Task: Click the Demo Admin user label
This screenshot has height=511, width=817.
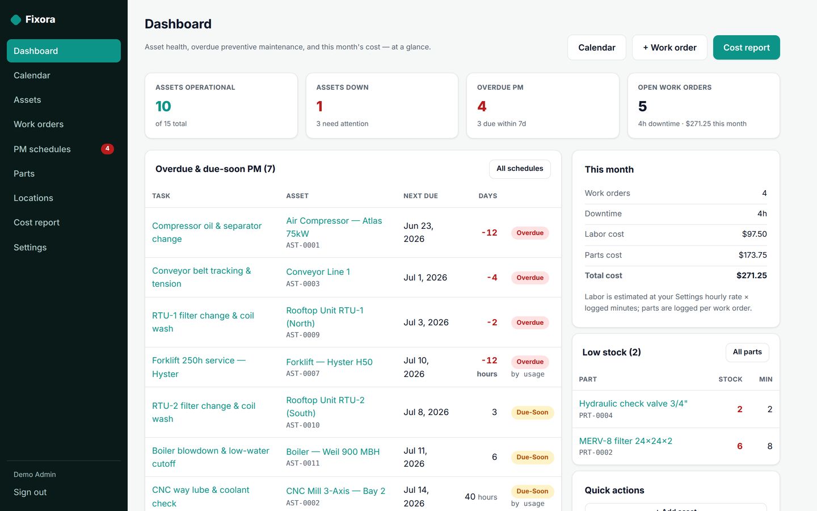Action: (x=35, y=475)
